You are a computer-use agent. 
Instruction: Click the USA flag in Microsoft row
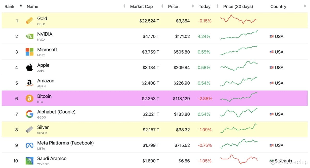click(x=272, y=52)
